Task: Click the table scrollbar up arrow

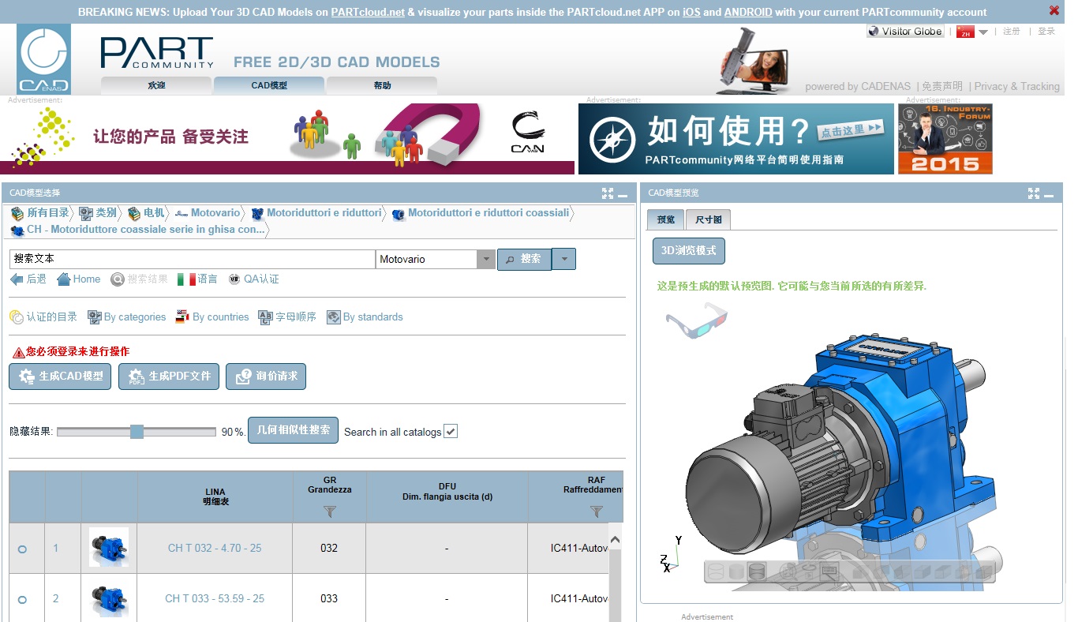Action: pos(616,540)
